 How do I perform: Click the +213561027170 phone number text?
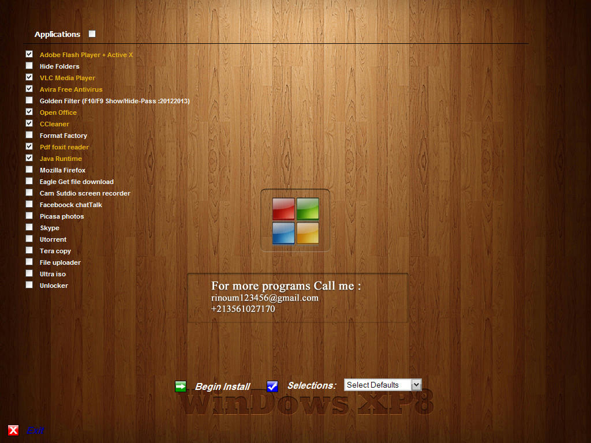click(243, 309)
